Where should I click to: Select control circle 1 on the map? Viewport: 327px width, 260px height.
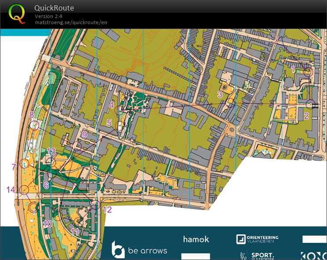tap(309, 71)
